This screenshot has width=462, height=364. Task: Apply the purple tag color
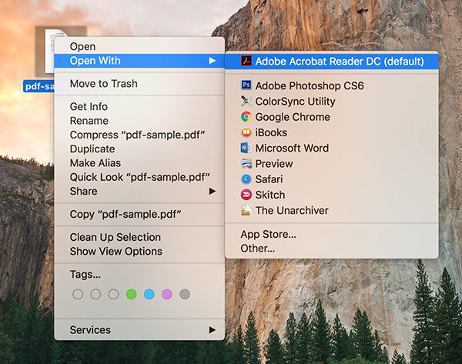(x=167, y=294)
